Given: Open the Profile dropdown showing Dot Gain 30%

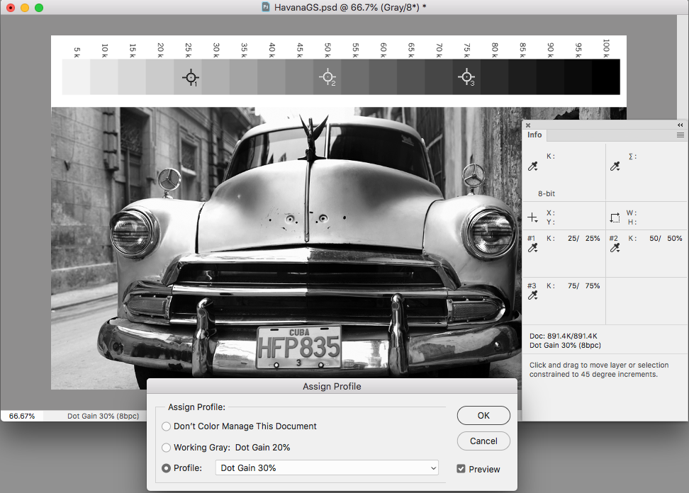Looking at the screenshot, I should 327,468.
